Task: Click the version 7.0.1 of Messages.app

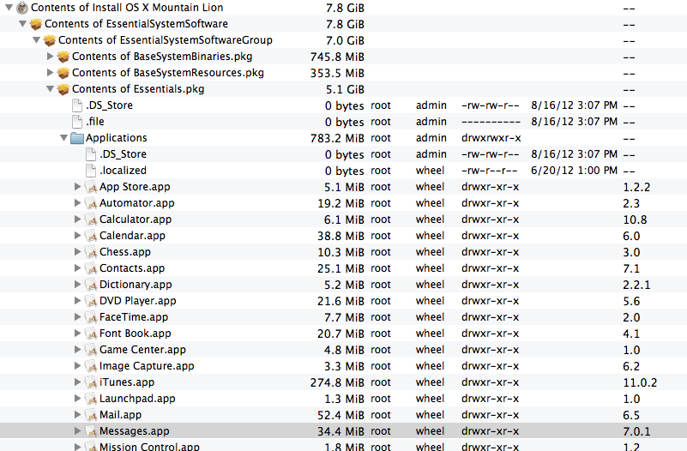Action: (636, 431)
